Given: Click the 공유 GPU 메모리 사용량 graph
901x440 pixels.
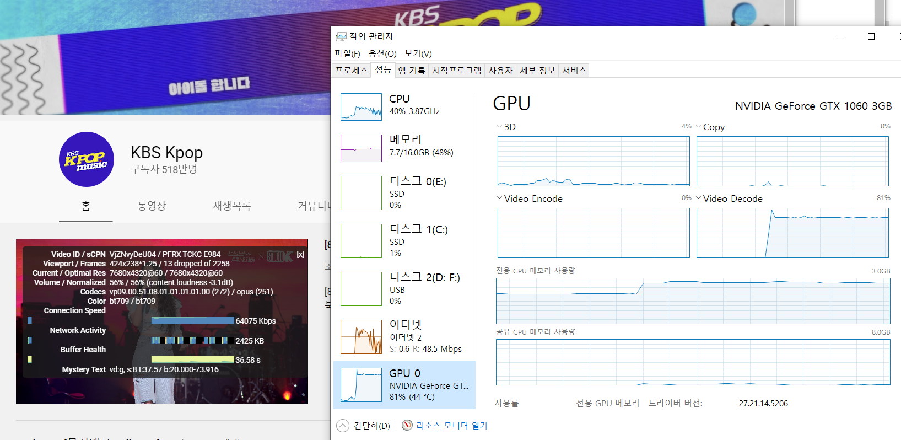Looking at the screenshot, I should 693,362.
